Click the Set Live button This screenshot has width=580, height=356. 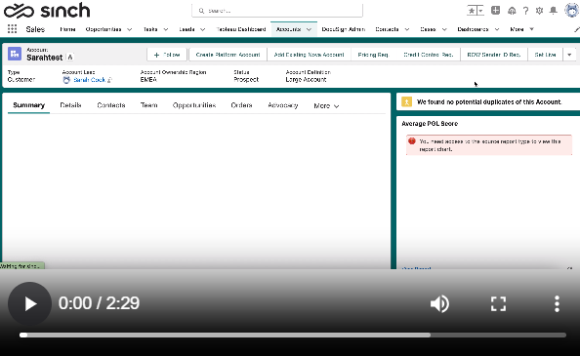coord(545,55)
